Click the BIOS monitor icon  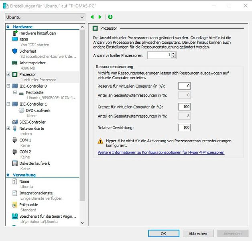pyautogui.click(x=15, y=39)
